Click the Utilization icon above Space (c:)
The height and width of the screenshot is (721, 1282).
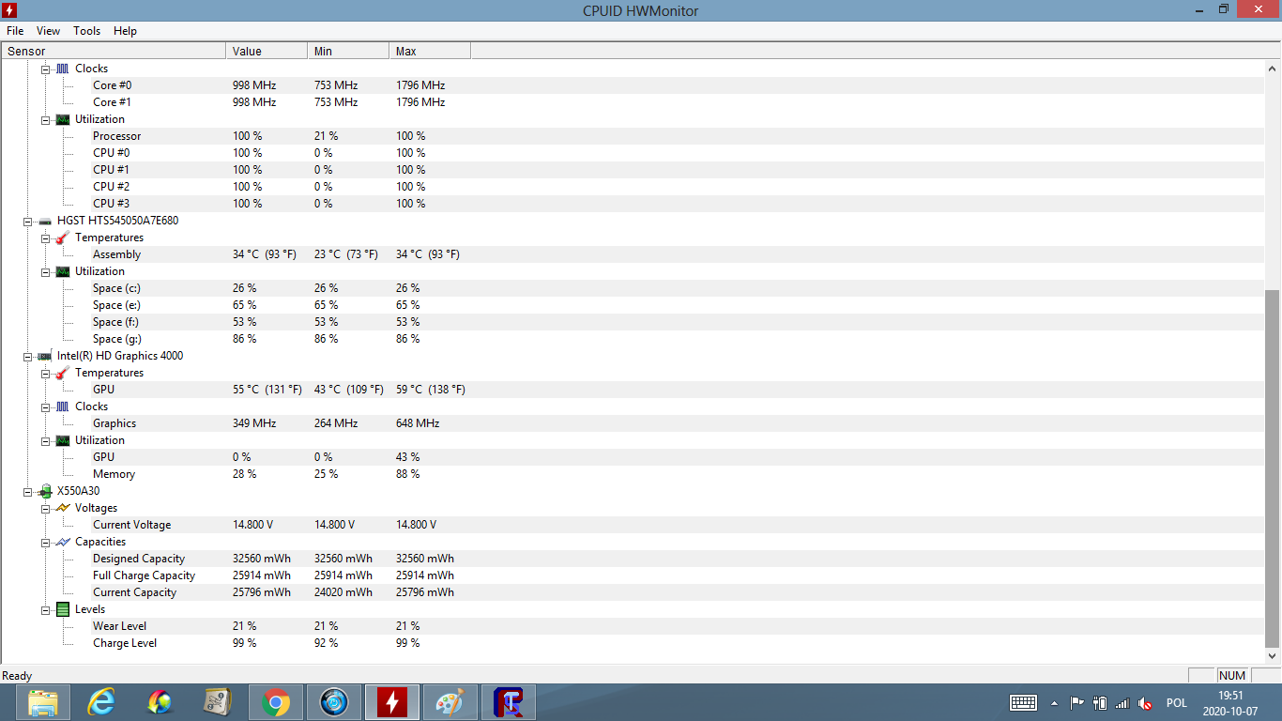point(62,271)
